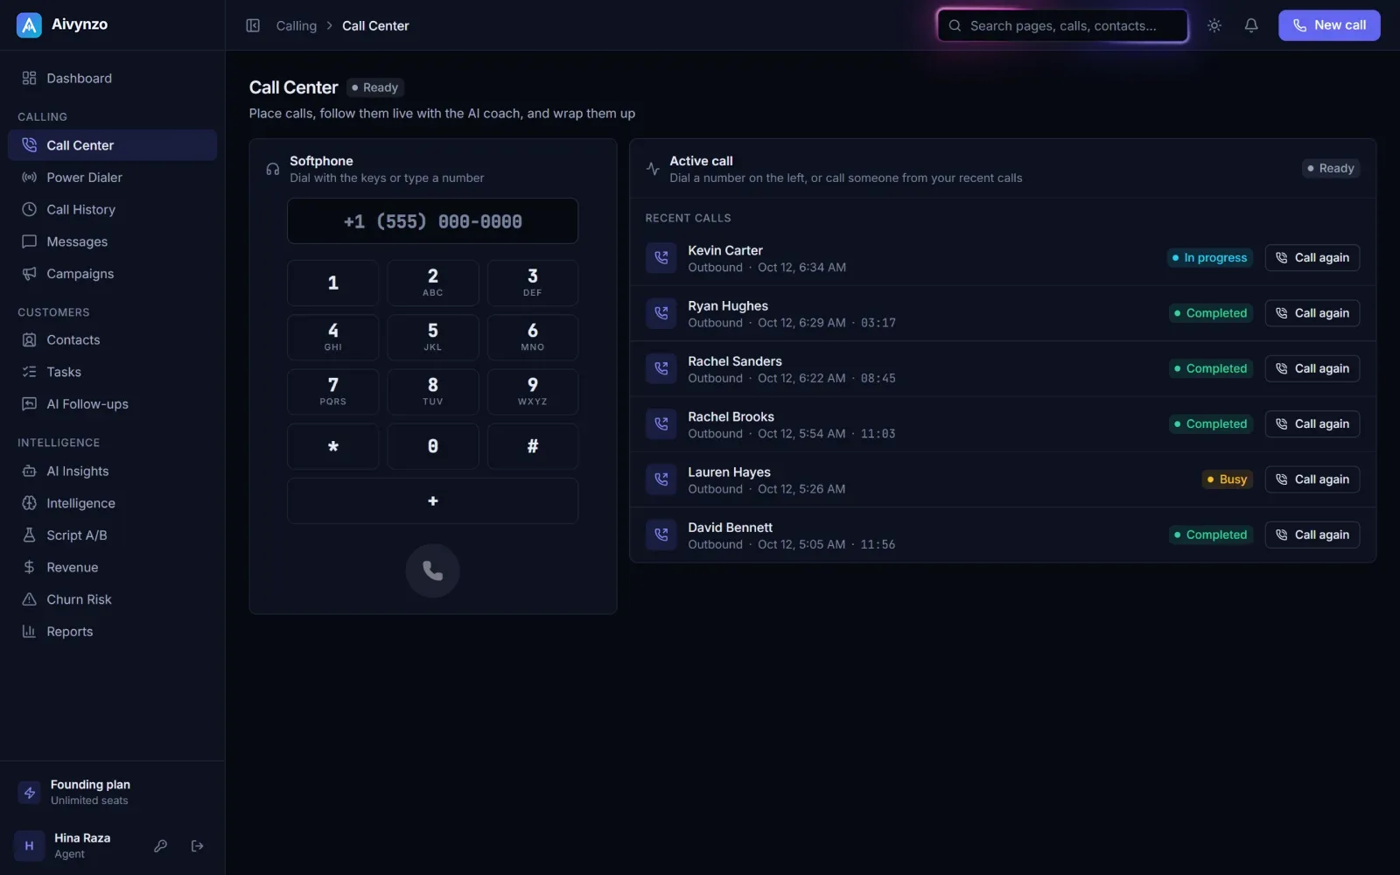This screenshot has height=875, width=1400.
Task: Open the notifications bell
Action: pyautogui.click(x=1251, y=25)
